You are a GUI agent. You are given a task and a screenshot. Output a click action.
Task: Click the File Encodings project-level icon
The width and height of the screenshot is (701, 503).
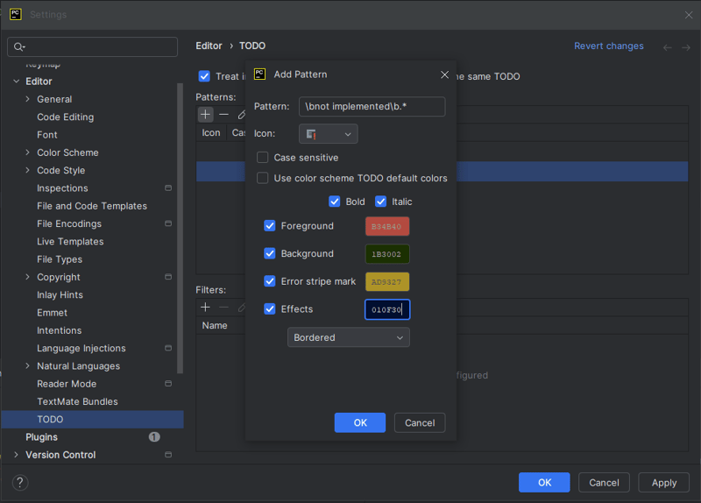coord(168,223)
